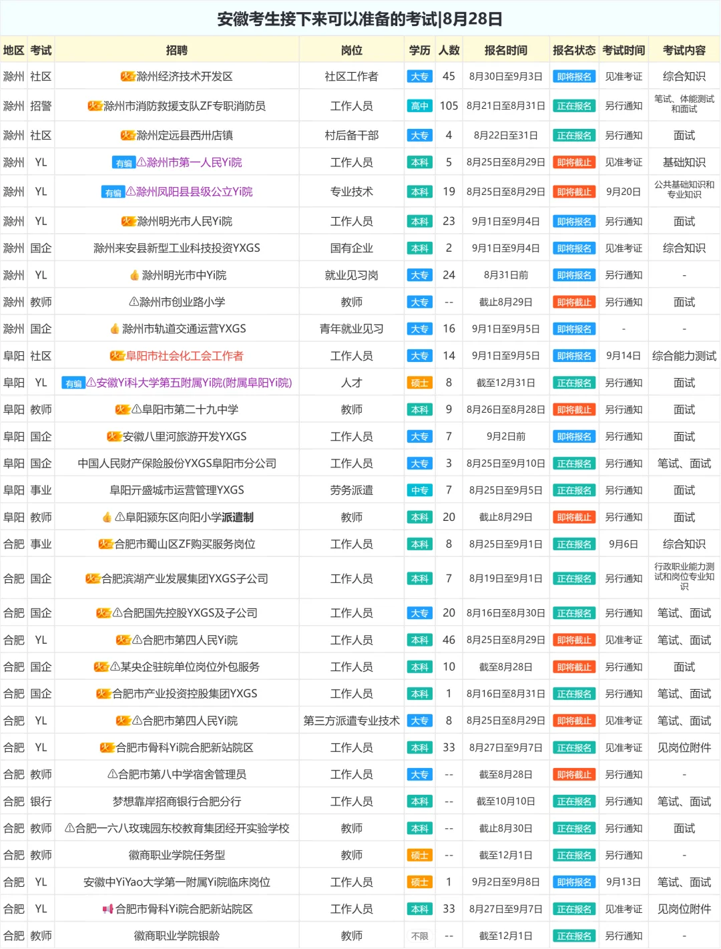Click the fire badge beside 某央企驻皖单位岗位外包服务

[101, 667]
